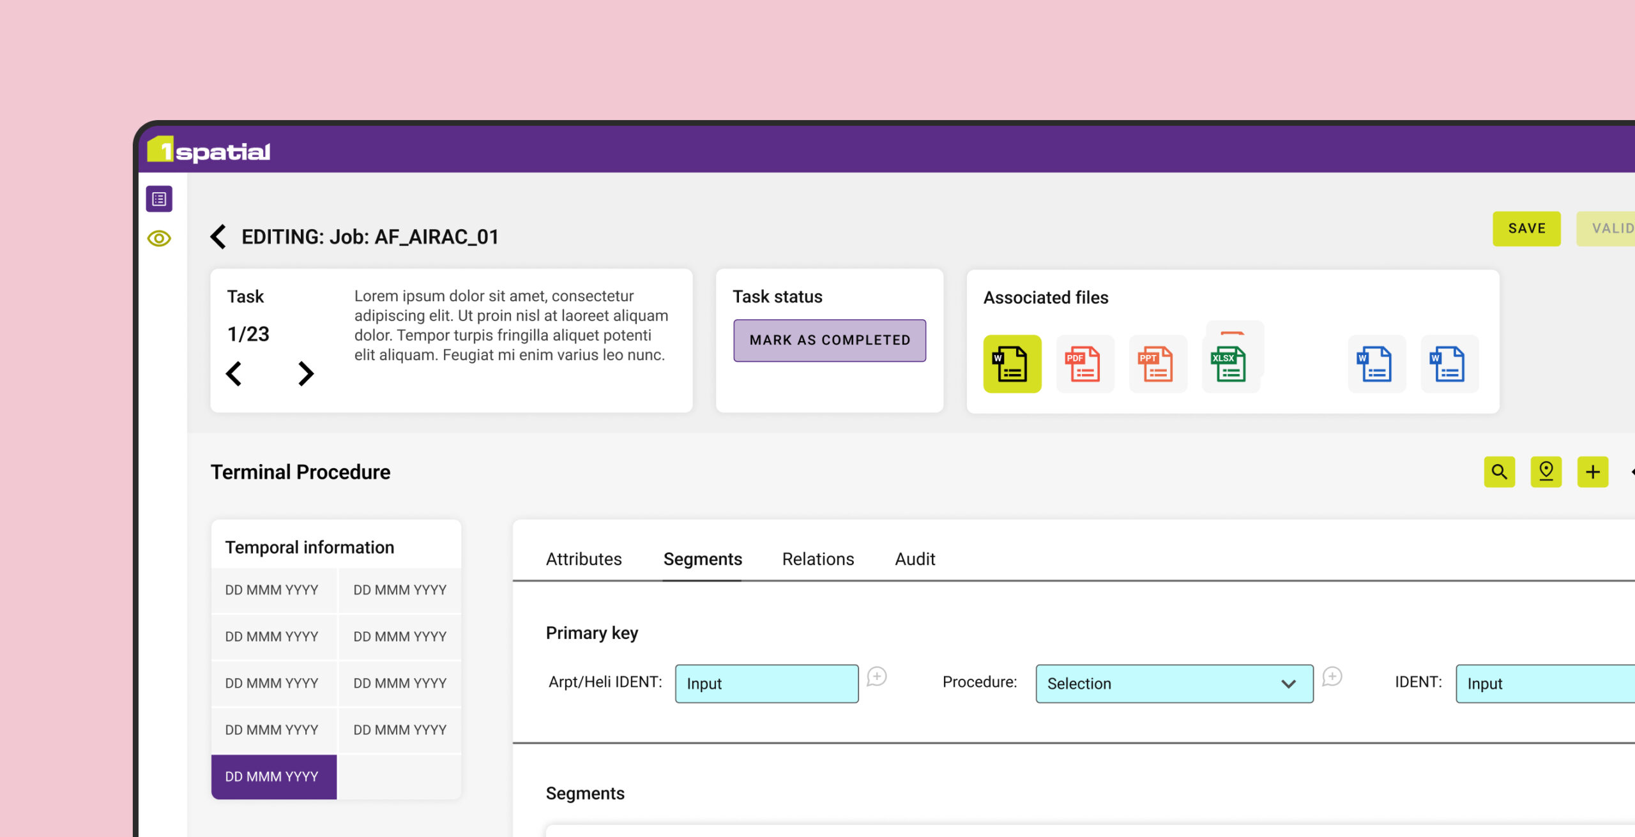Screen dimensions: 1635x837
Task: Click the Arpt/Heli IDENT input field
Action: pos(766,684)
